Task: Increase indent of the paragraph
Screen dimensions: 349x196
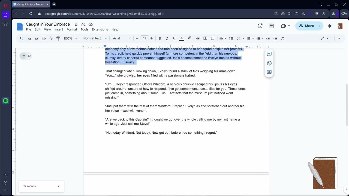Action: pos(275,38)
